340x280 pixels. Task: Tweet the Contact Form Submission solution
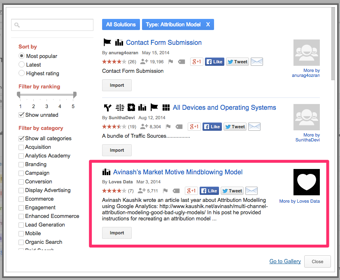238,62
